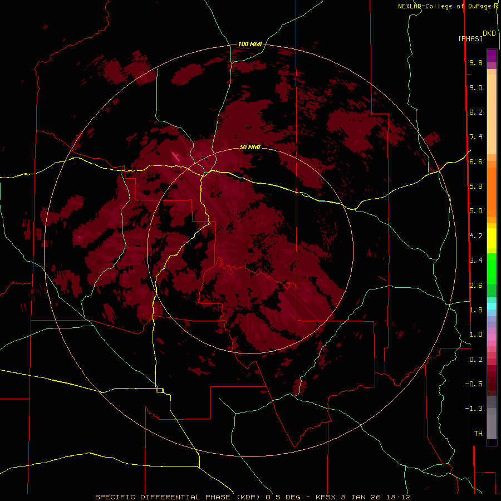501x501 pixels.
Task: Click the NEXLAB-College of DuPage credit text
Action: (x=448, y=6)
